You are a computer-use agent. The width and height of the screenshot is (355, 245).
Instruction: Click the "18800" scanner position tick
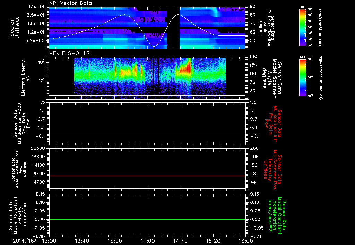coord(38,157)
